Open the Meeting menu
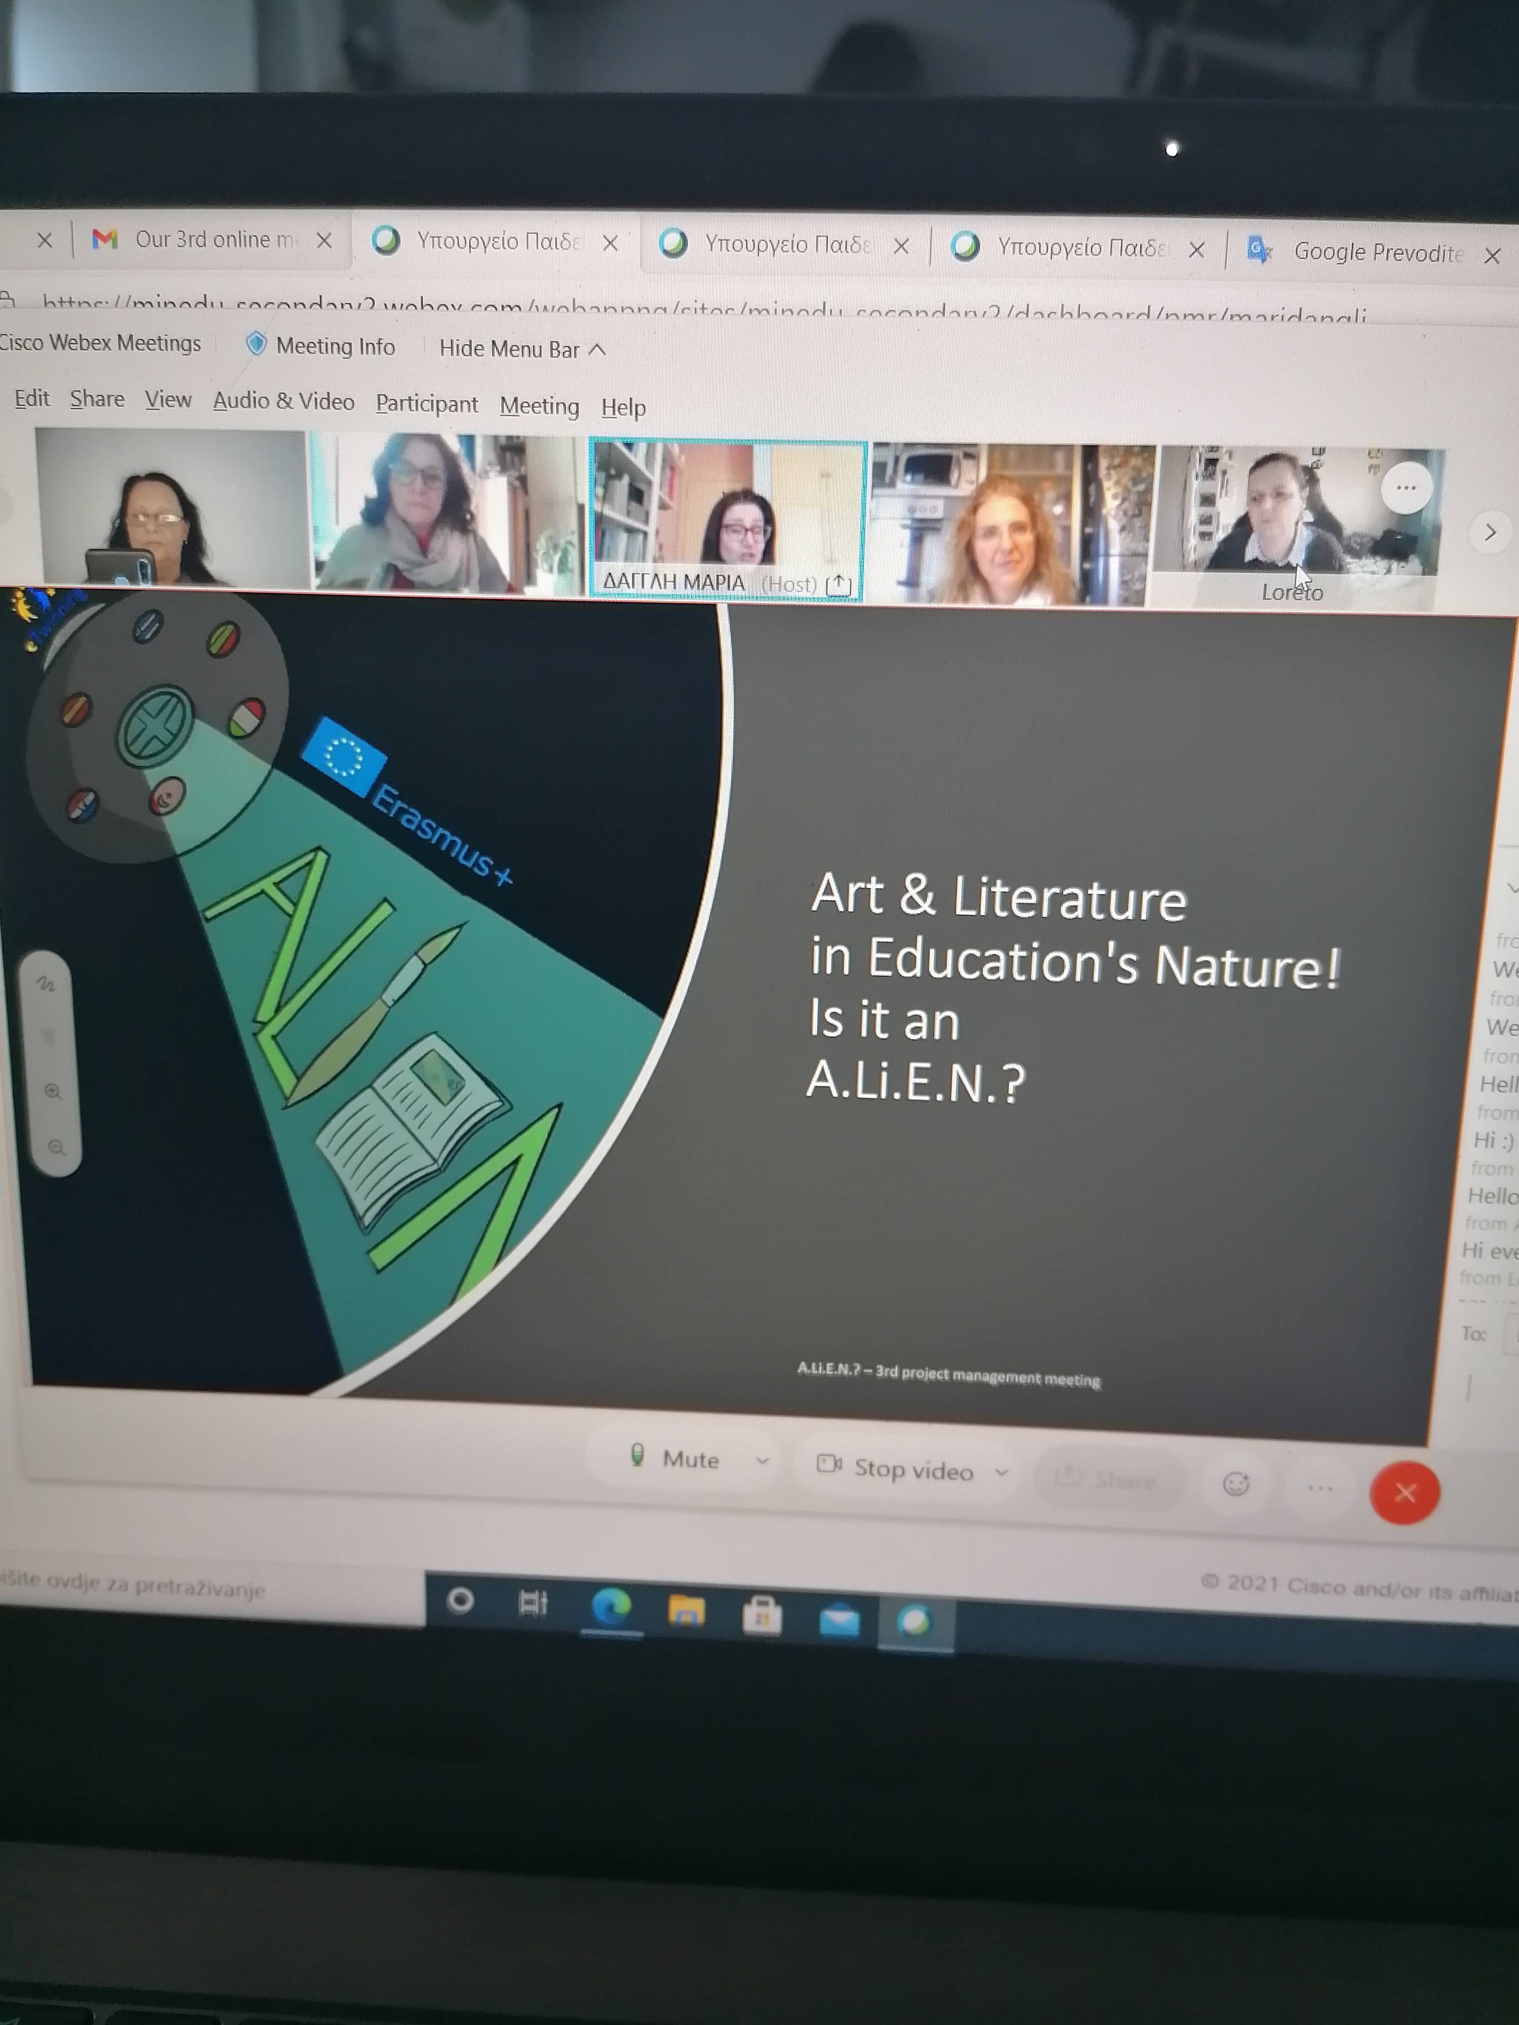This screenshot has height=2025, width=1519. [x=539, y=406]
